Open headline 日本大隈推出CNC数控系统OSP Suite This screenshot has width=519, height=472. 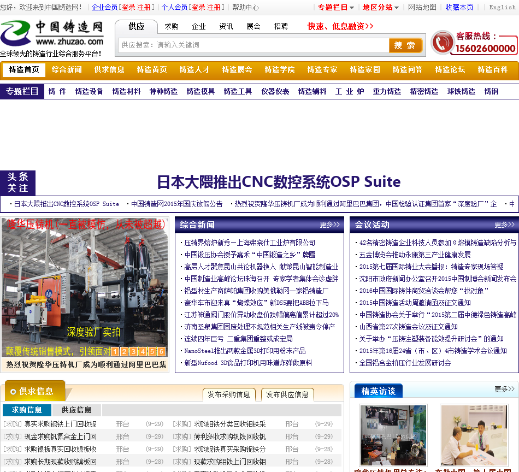279,182
